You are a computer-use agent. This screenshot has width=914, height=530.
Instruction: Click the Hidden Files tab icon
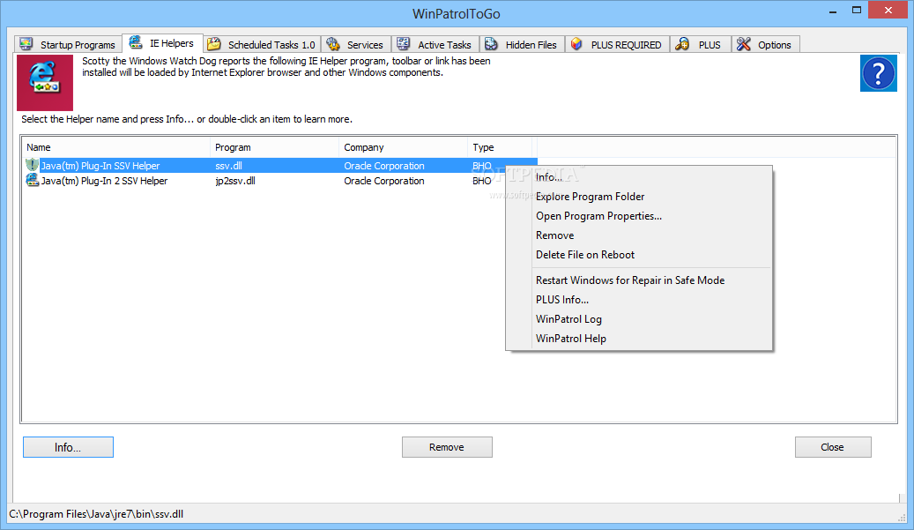pos(492,44)
